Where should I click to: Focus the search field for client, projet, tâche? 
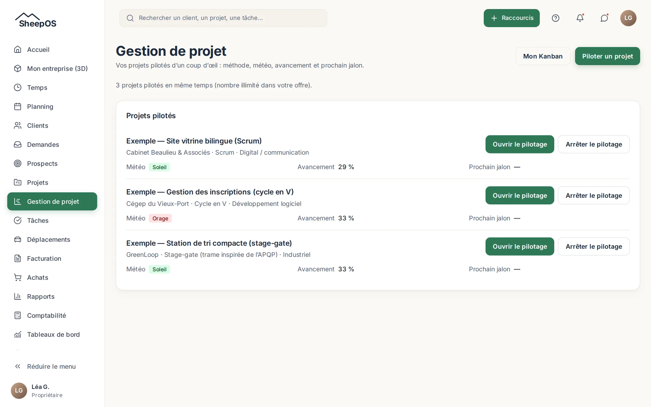(x=223, y=18)
